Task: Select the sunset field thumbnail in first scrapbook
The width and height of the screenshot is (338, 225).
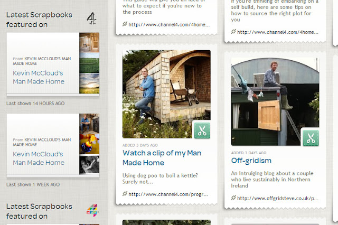Action: (x=89, y=83)
